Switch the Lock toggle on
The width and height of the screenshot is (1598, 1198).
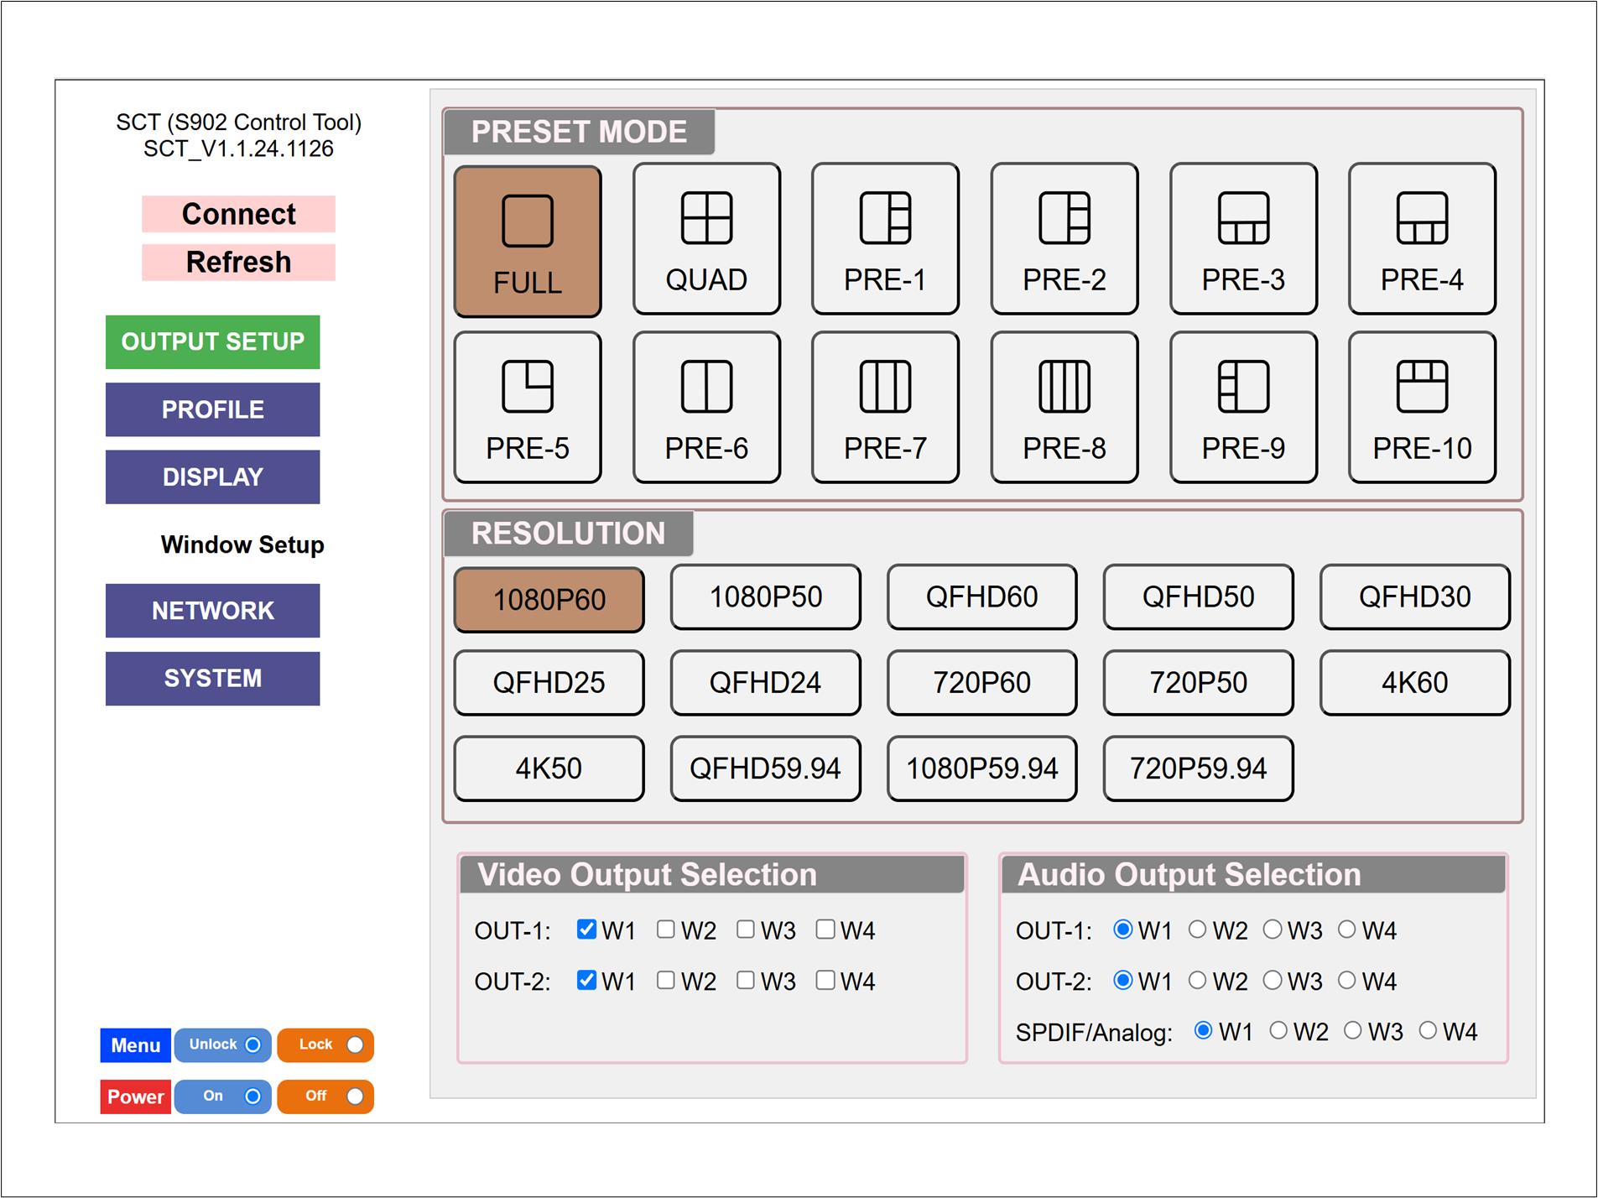(x=355, y=1045)
